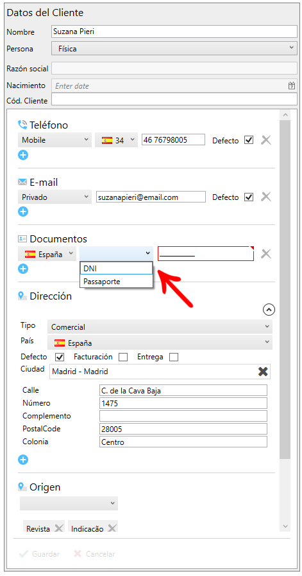Viewport: 302px width, 576px height.
Task: Add another address with plus icon
Action: pos(23,460)
